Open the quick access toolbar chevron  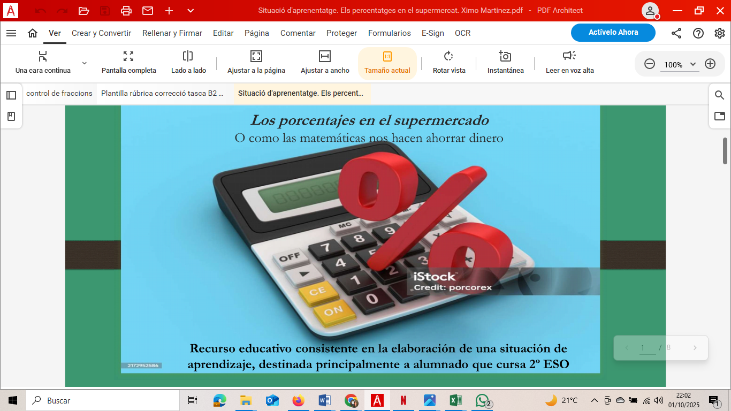191,11
